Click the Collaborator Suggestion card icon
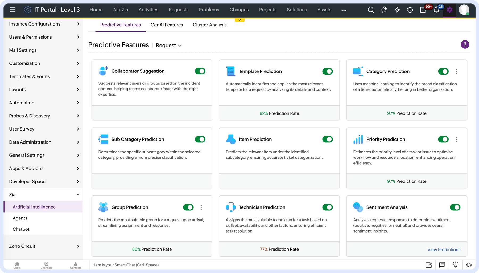479x273 pixels. click(103, 71)
